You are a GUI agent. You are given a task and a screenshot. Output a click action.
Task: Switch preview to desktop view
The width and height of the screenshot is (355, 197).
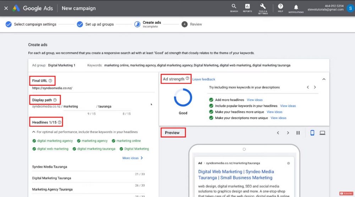point(322,133)
